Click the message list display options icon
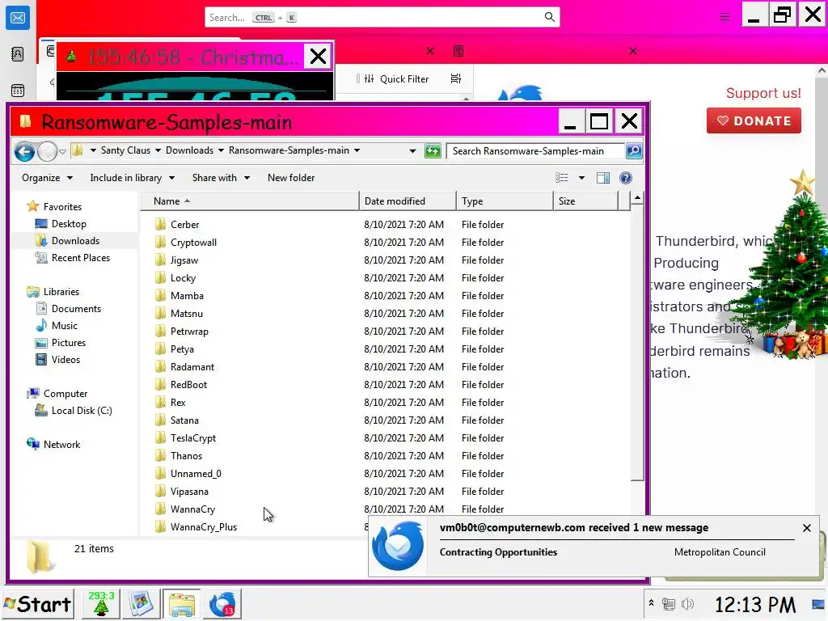The image size is (828, 621). pos(456,78)
